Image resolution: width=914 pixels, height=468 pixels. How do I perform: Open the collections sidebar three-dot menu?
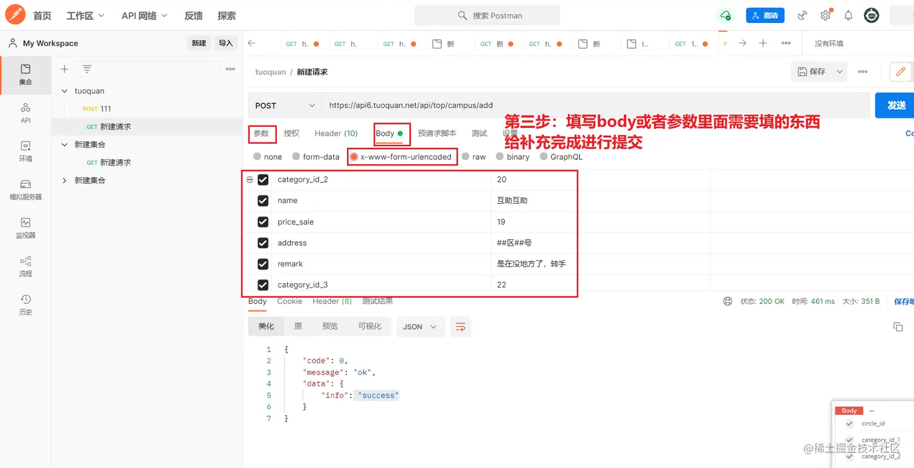tap(230, 69)
